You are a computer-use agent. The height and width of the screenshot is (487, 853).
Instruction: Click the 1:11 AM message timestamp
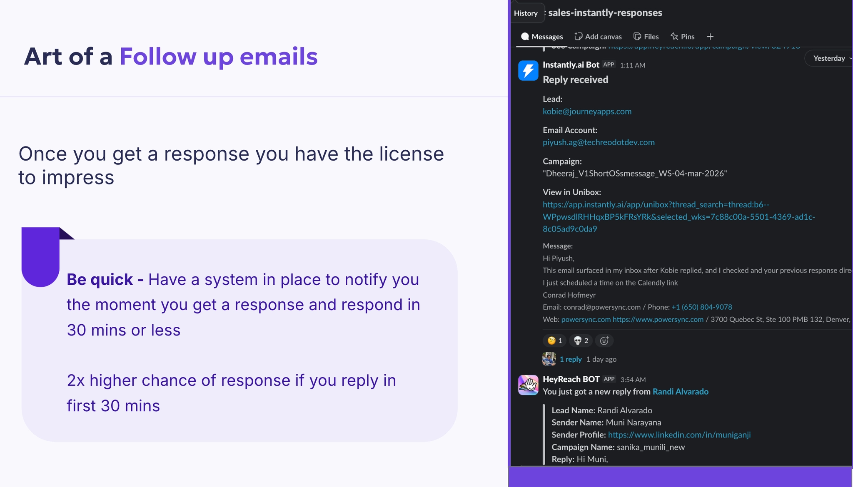coord(632,65)
